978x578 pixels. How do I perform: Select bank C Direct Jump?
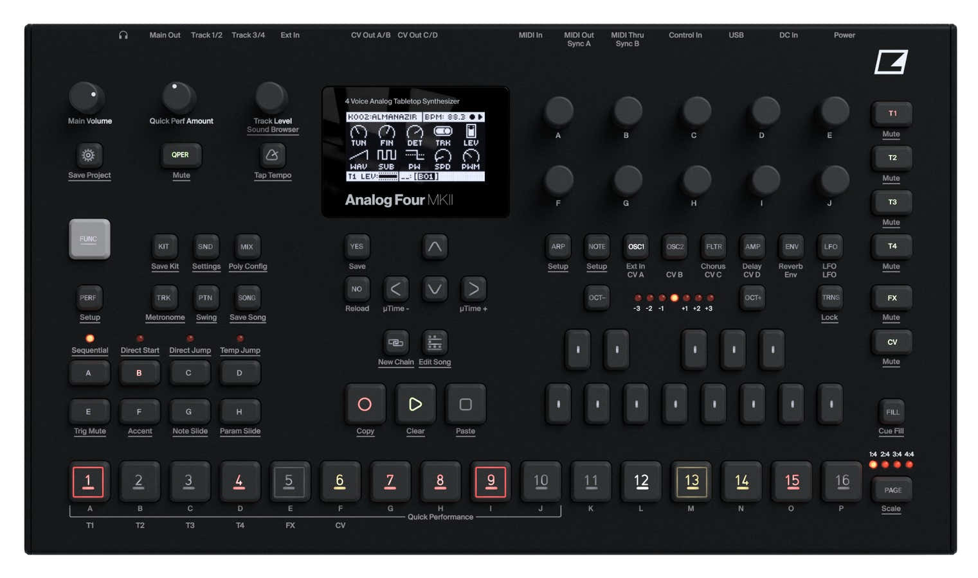pyautogui.click(x=189, y=373)
